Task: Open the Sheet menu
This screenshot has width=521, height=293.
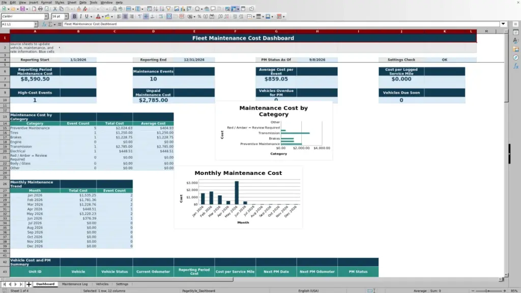Action: pyautogui.click(x=72, y=3)
